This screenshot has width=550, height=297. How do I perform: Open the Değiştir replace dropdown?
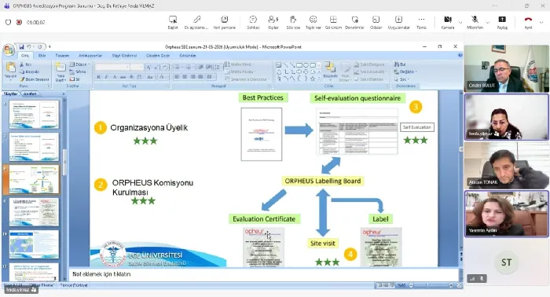(x=405, y=71)
